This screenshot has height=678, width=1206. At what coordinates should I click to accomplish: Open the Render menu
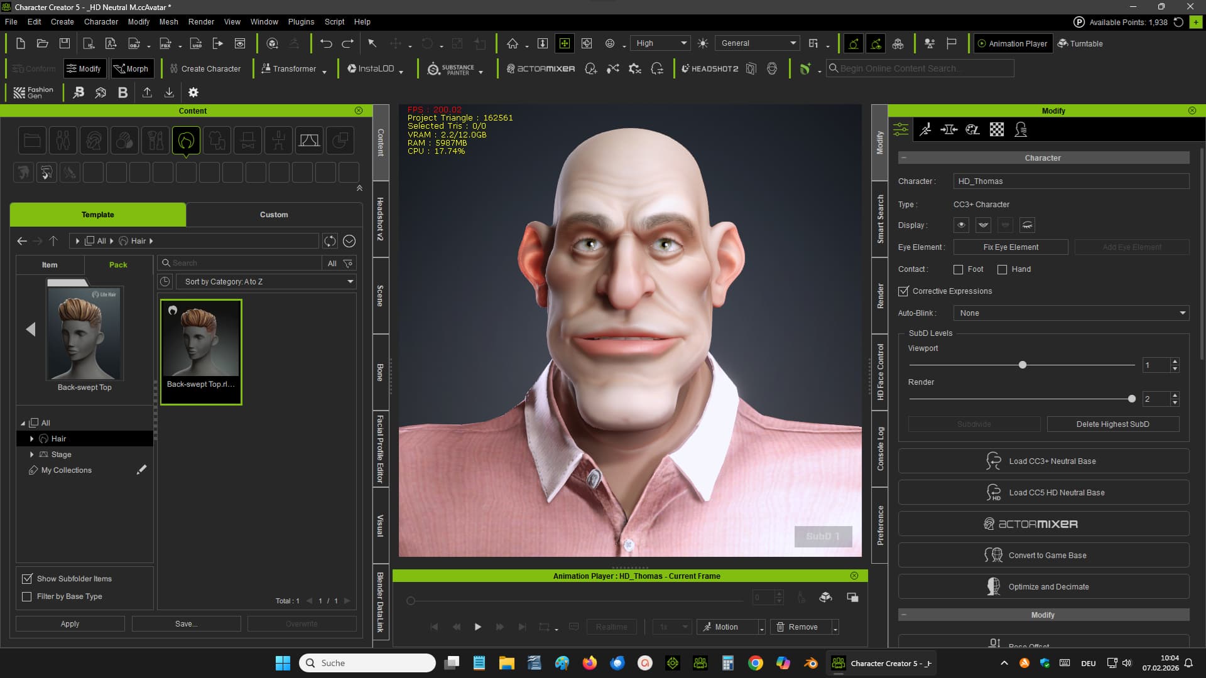click(x=201, y=21)
